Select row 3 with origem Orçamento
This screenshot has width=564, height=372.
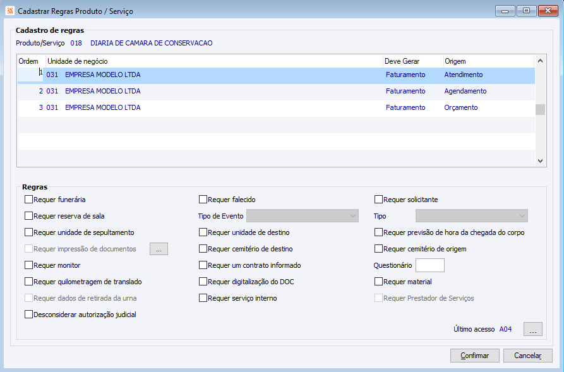(276, 107)
